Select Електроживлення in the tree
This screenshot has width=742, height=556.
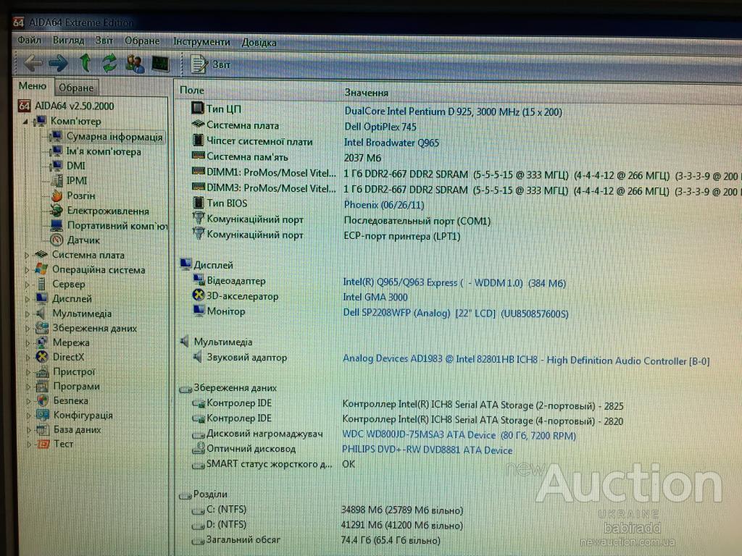point(108,211)
